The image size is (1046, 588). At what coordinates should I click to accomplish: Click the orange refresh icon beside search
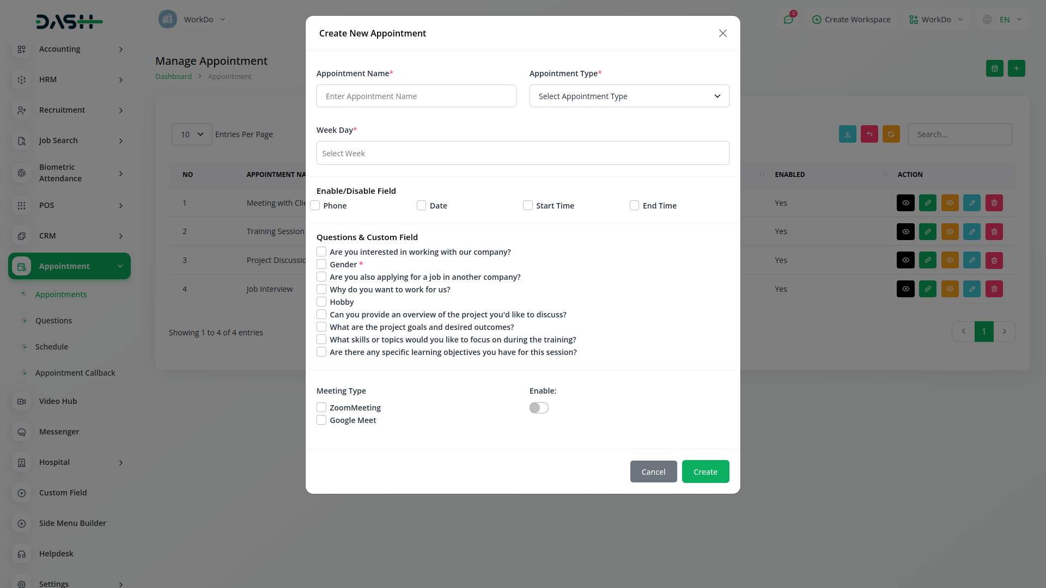pyautogui.click(x=891, y=134)
